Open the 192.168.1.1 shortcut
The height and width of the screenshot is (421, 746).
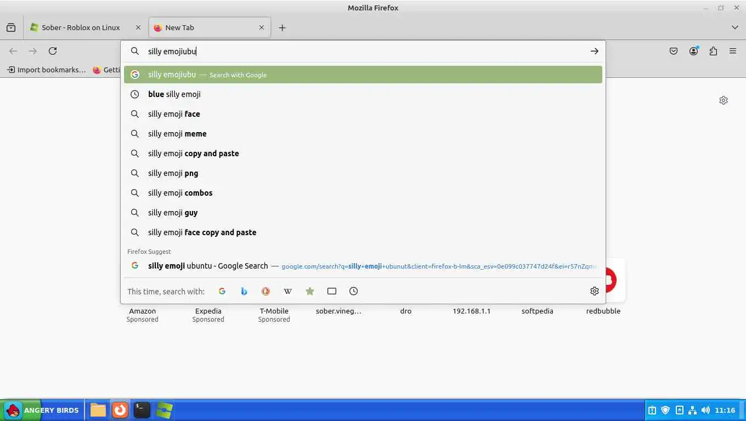[472, 311]
